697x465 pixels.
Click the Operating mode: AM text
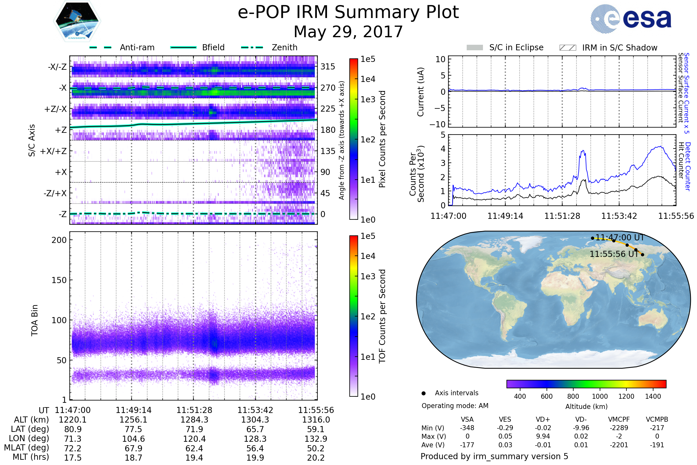[455, 406]
